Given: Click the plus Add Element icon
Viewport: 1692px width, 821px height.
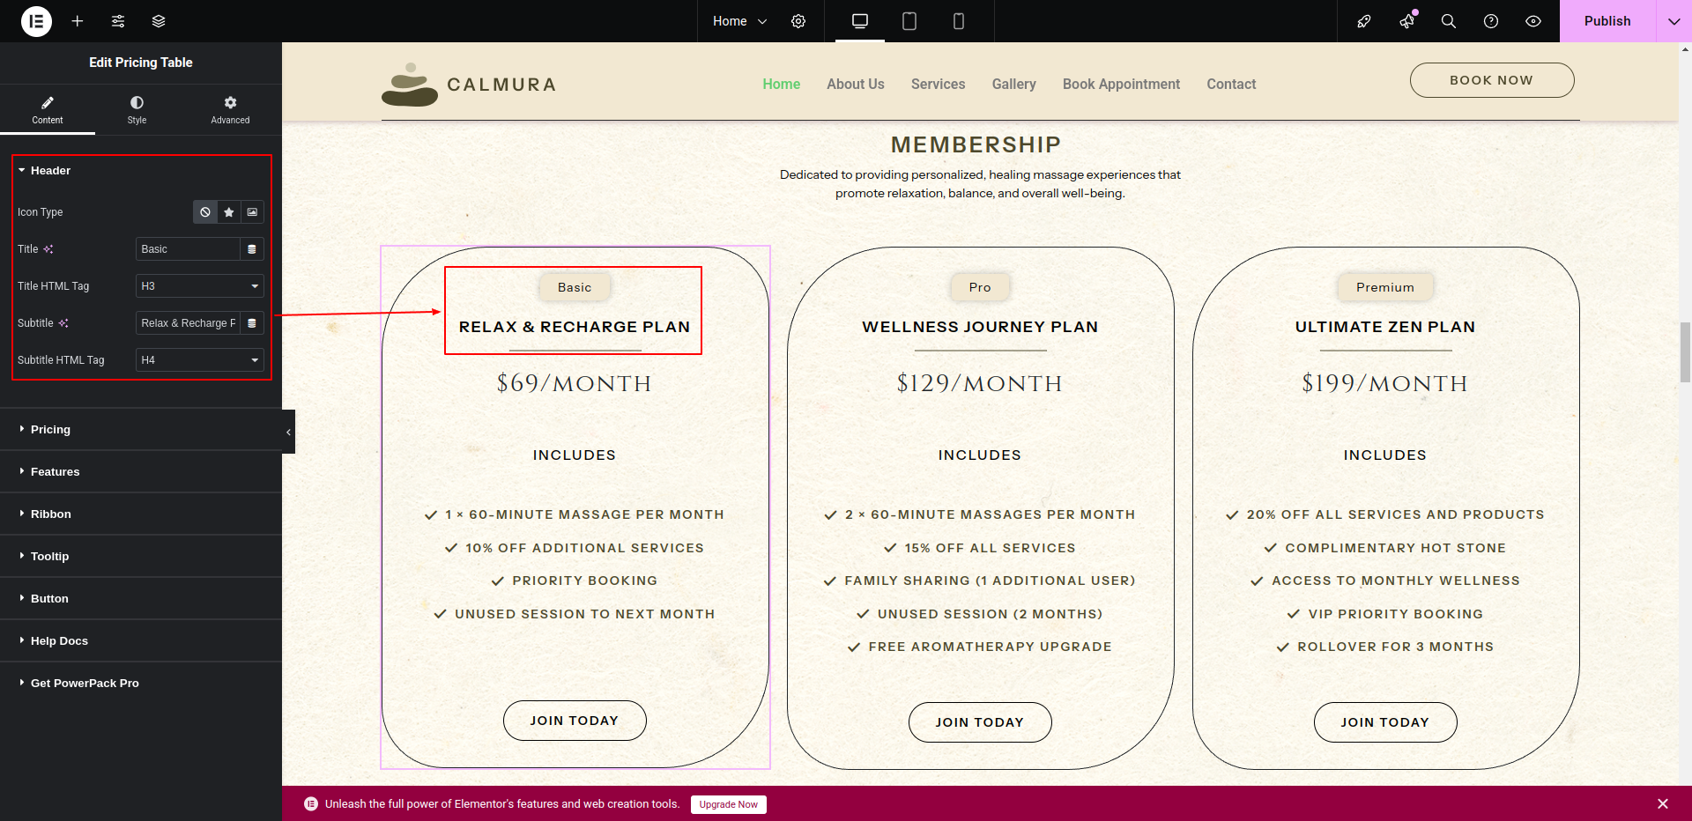Looking at the screenshot, I should pos(78,21).
